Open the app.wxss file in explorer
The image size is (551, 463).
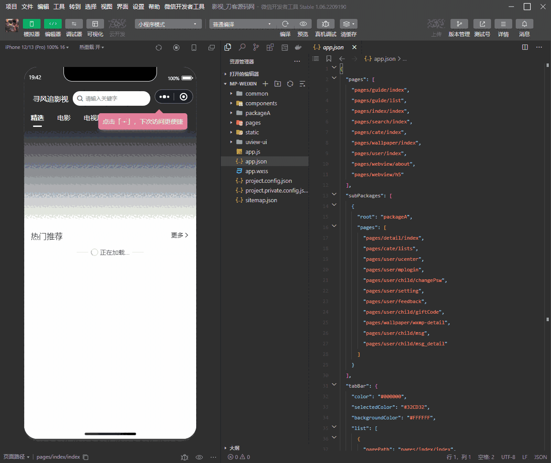(257, 171)
